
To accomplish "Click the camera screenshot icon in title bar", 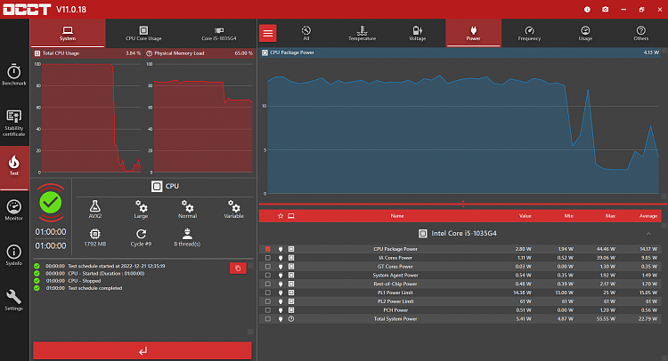I will point(605,10).
